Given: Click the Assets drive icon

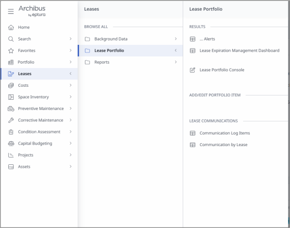Looking at the screenshot, I should (x=11, y=167).
